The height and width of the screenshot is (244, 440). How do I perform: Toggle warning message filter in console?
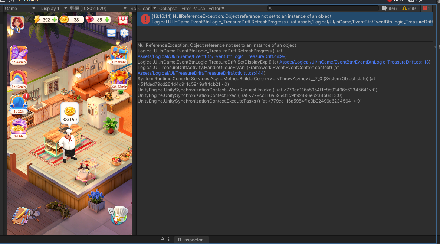click(410, 8)
